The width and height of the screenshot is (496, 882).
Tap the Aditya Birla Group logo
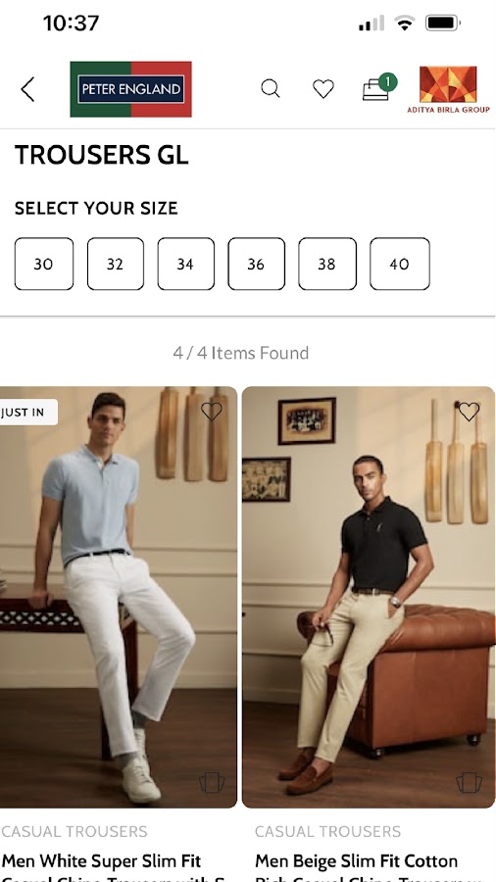click(x=448, y=89)
